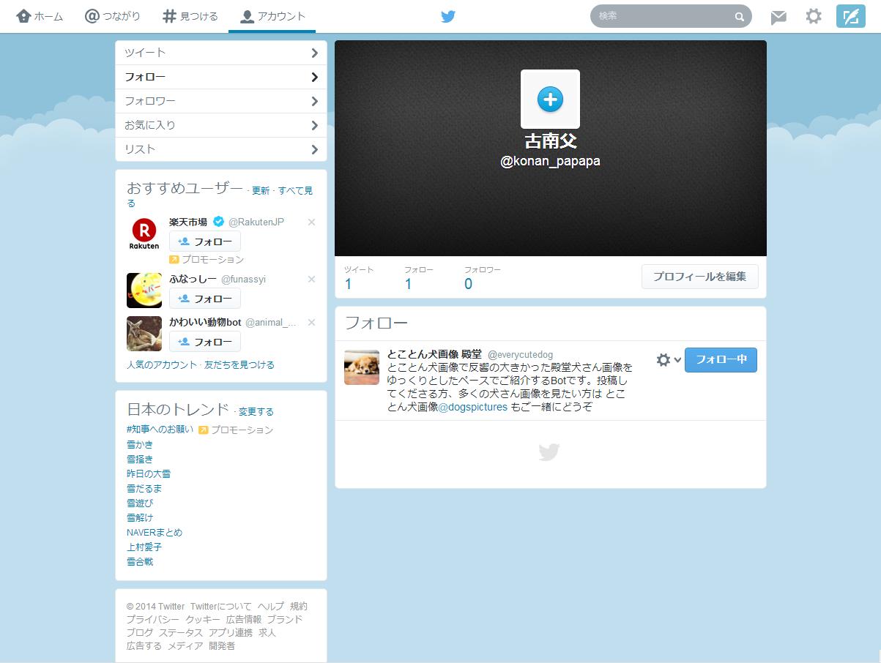Expand ツイート sidebar item
This screenshot has width=881, height=663.
pos(221,53)
